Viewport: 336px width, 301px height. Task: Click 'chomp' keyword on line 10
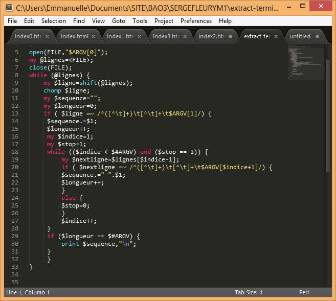point(52,90)
